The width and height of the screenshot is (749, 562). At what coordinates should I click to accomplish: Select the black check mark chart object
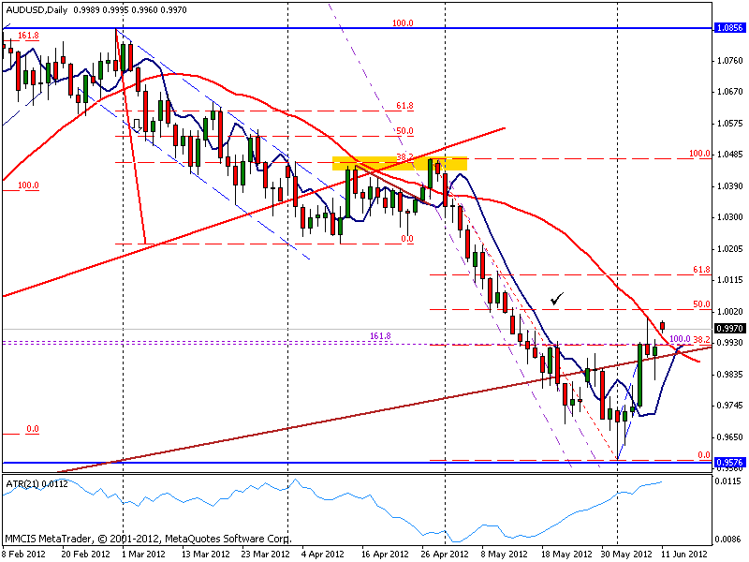[557, 299]
